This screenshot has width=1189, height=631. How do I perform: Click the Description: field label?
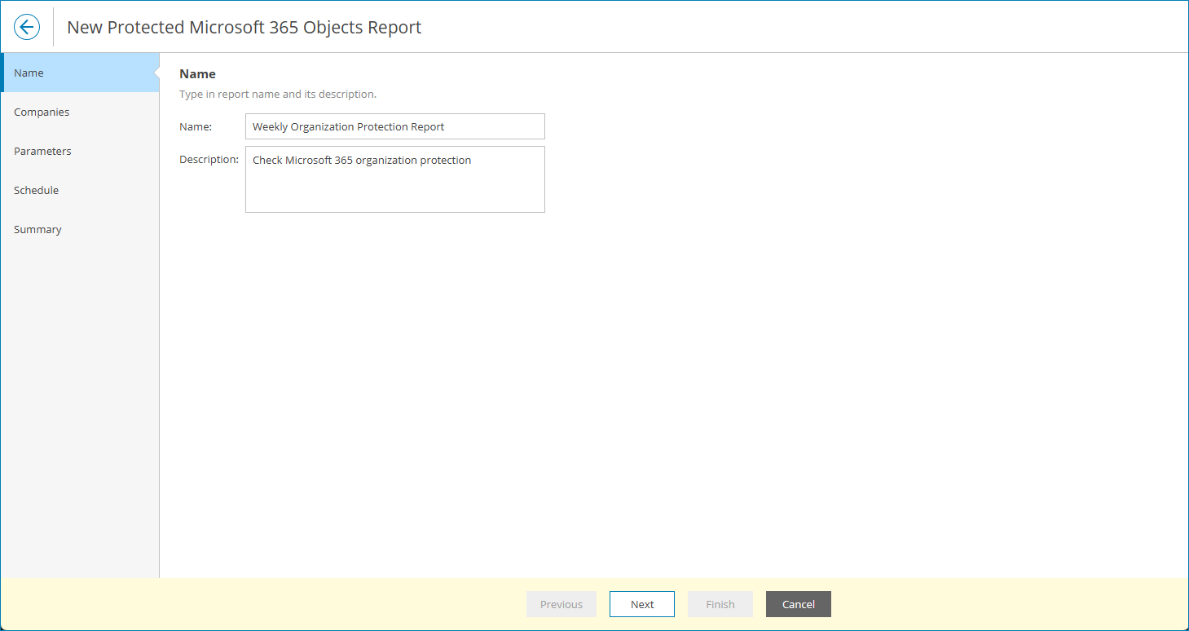[209, 159]
